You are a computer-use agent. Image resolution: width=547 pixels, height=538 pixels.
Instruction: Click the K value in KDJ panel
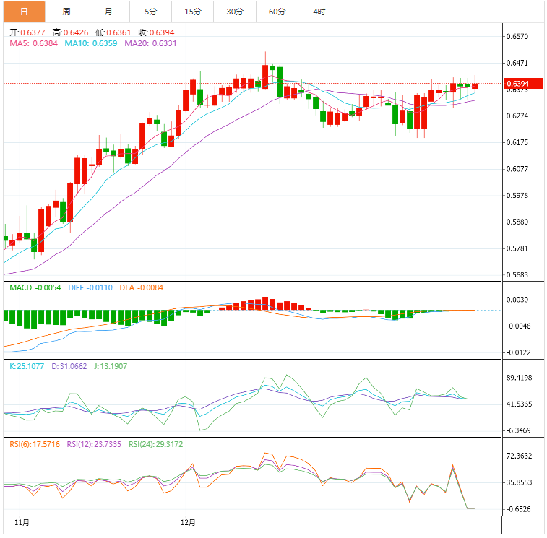[27, 367]
